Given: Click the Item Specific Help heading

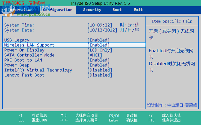Looking at the screenshot, I should pos(172,21).
